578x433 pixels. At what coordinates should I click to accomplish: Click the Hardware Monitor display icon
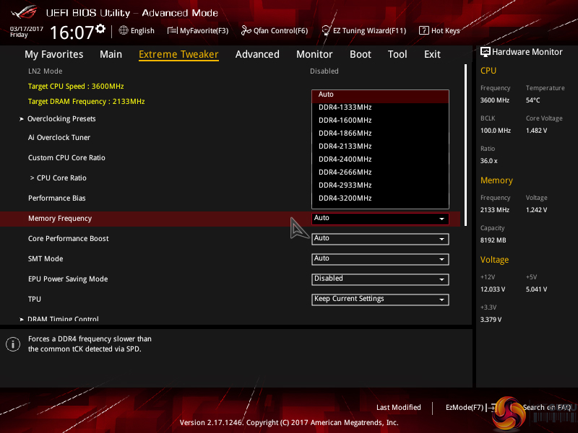(486, 52)
